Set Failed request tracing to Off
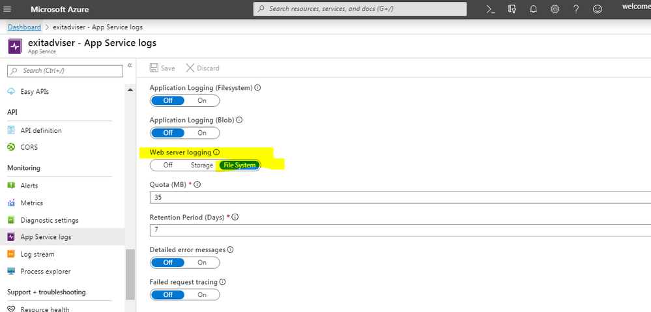 point(167,294)
